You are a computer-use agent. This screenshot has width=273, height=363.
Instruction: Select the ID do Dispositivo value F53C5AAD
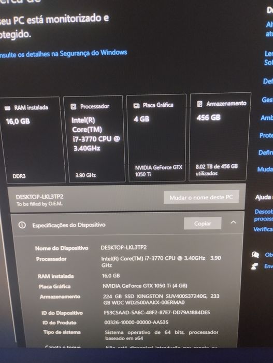[157, 313]
